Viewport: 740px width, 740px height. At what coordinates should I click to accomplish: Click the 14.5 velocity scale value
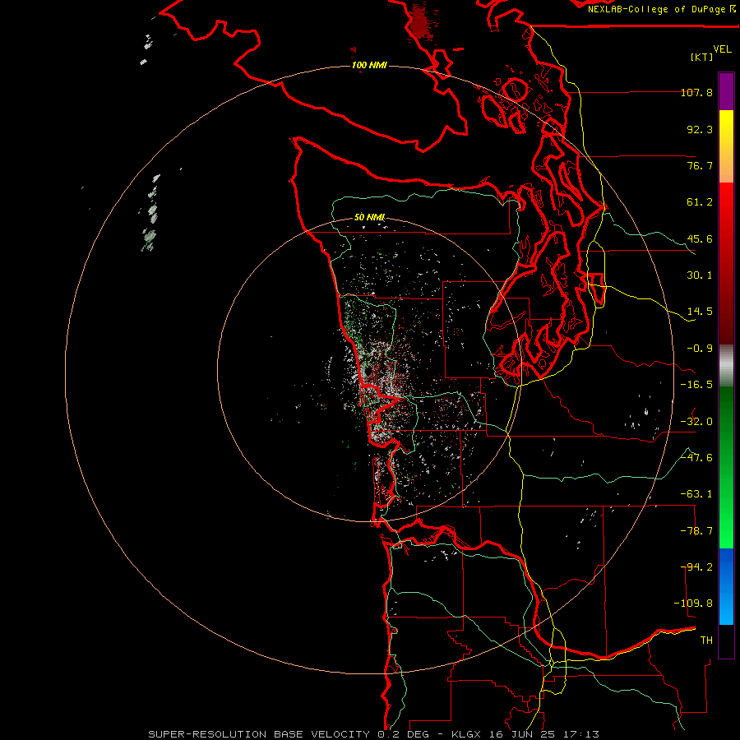tap(700, 312)
